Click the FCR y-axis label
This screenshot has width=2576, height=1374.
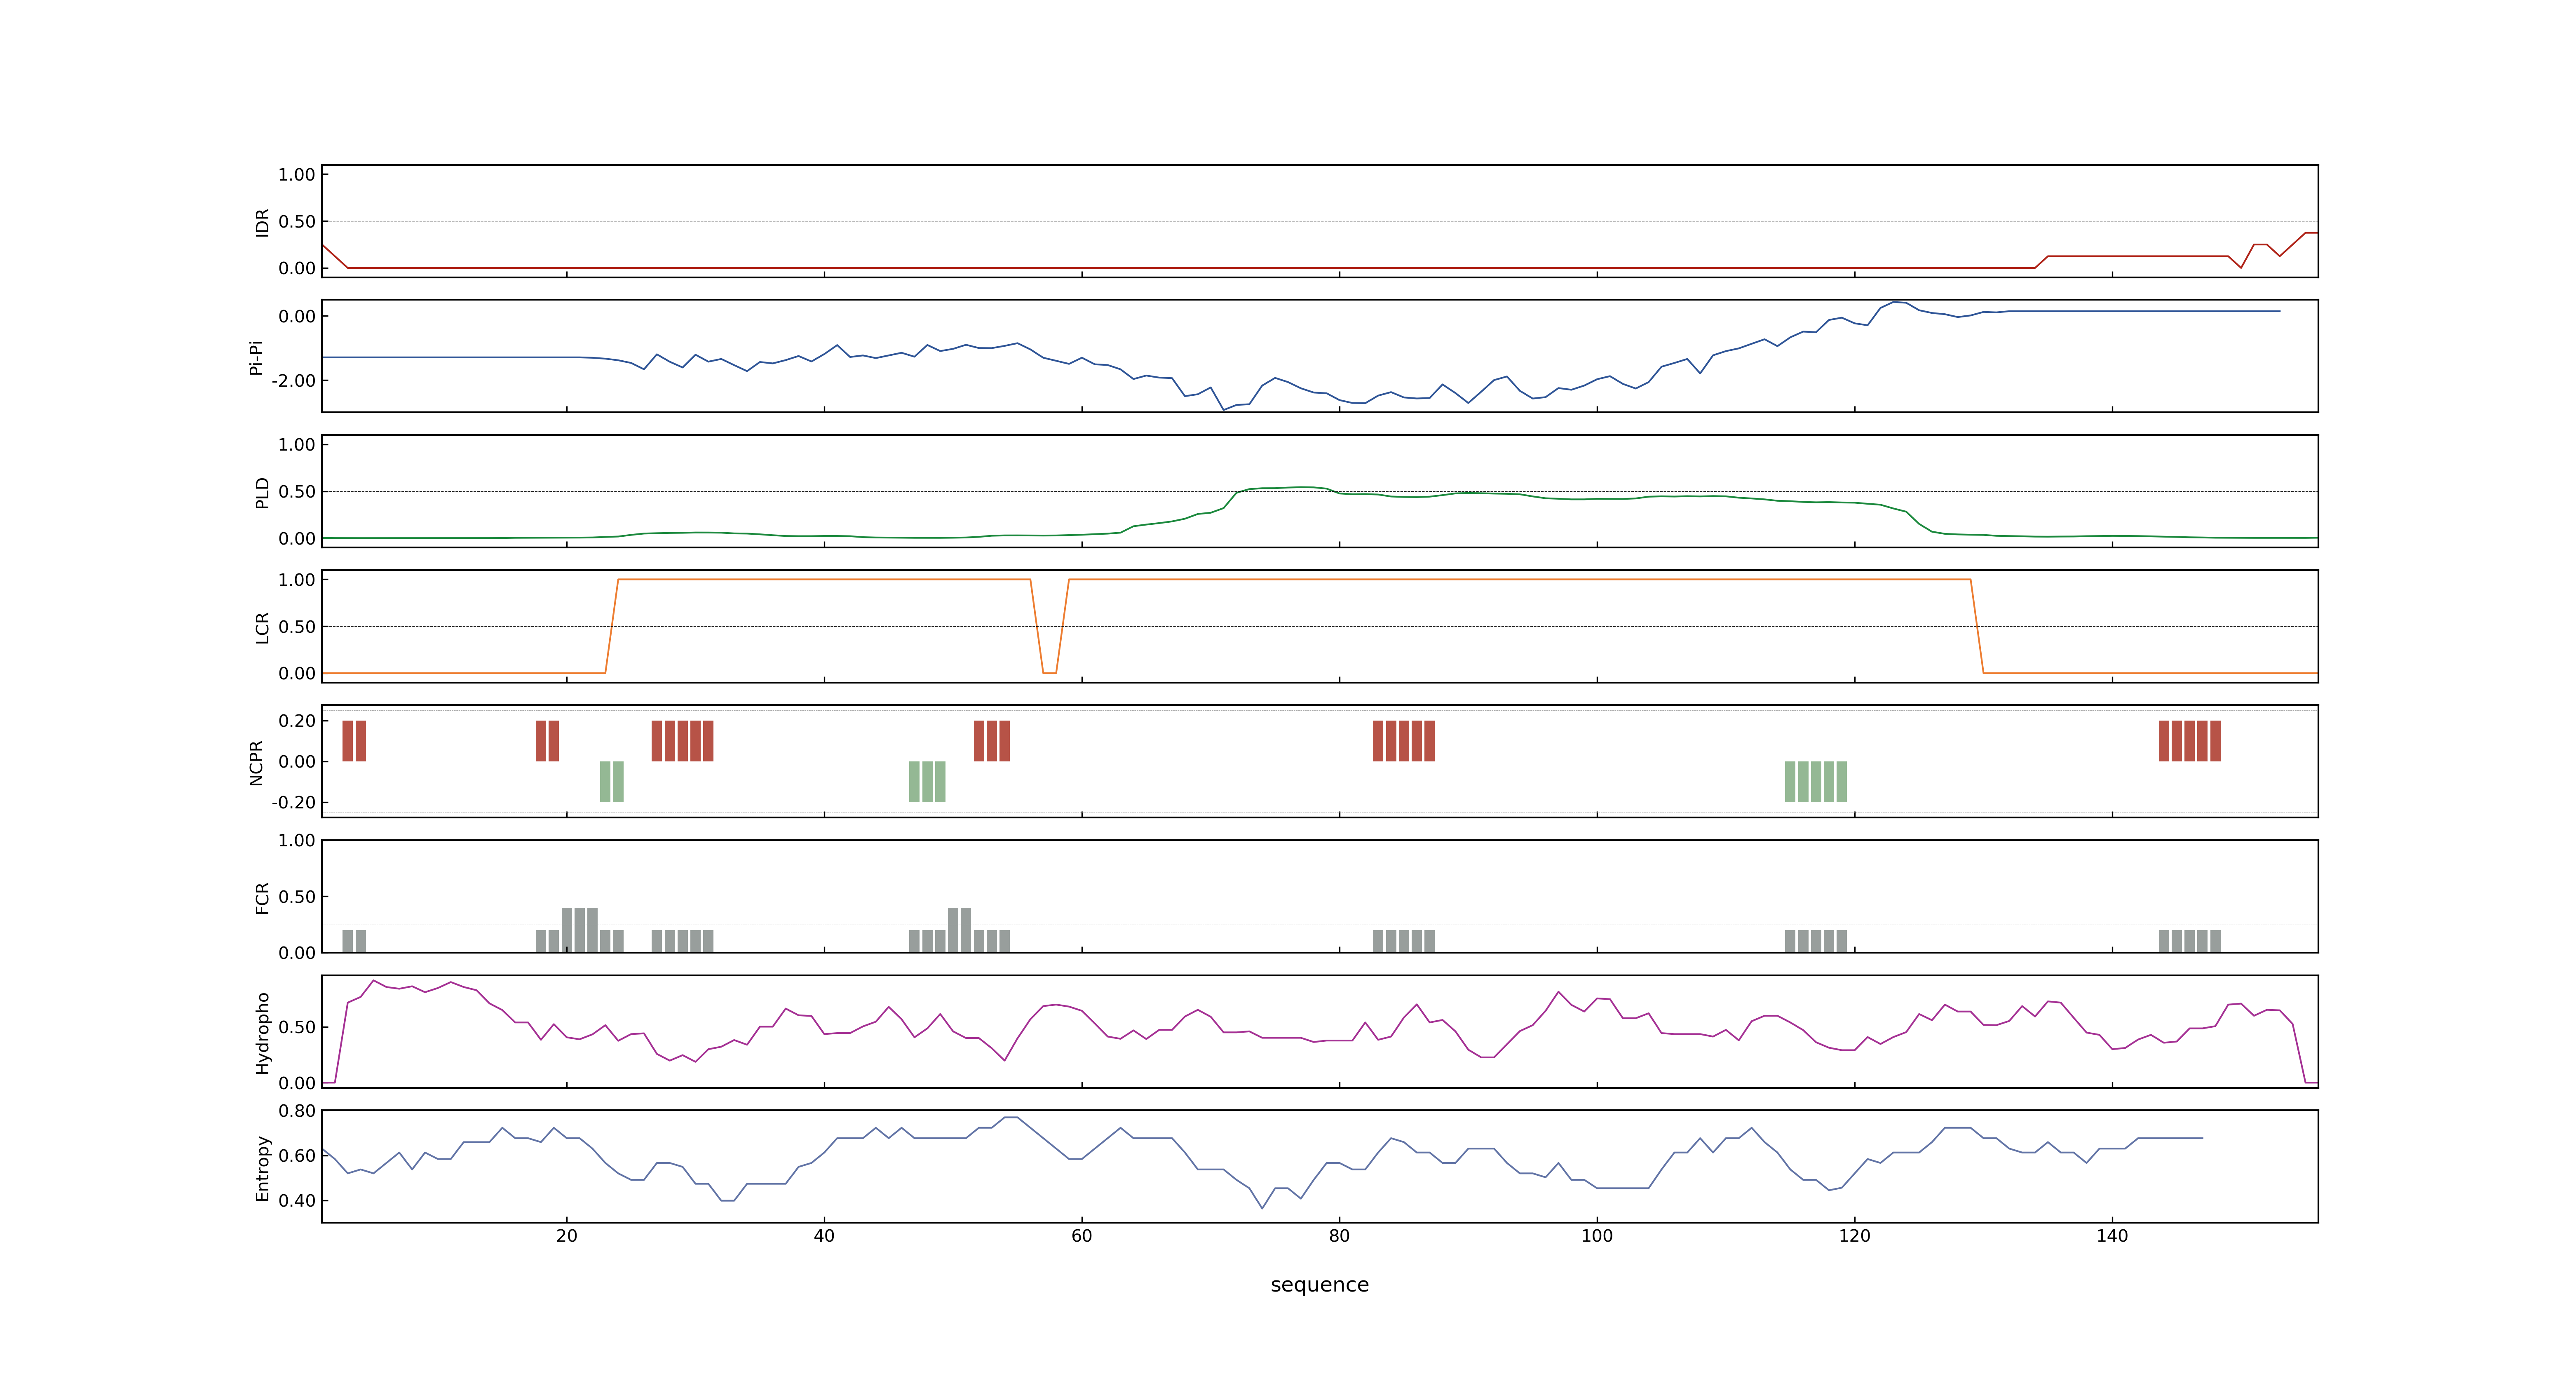click(x=262, y=897)
